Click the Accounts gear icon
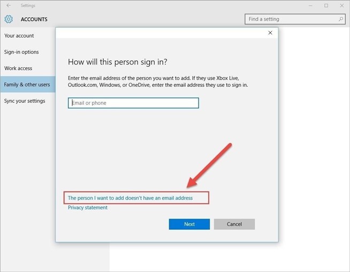The height and width of the screenshot is (272, 350). click(9, 19)
